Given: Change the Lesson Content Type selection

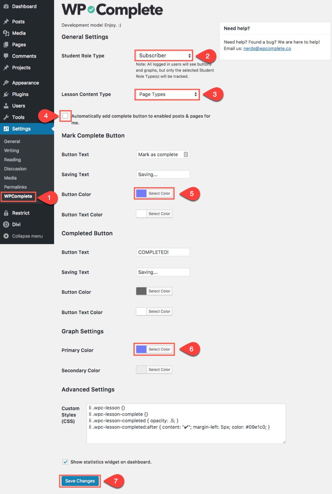Looking at the screenshot, I should click(x=167, y=94).
